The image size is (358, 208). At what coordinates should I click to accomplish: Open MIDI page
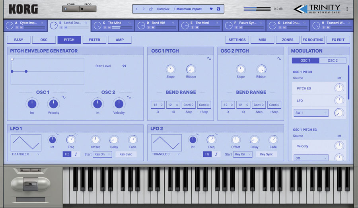[263, 40]
